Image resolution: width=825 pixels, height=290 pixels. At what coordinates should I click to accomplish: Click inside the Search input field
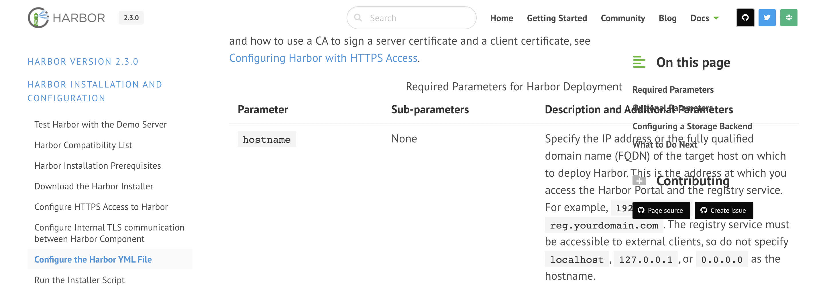[x=410, y=18]
